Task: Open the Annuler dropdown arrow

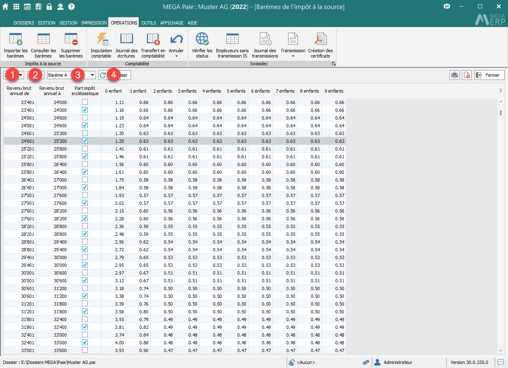Action: coord(176,56)
